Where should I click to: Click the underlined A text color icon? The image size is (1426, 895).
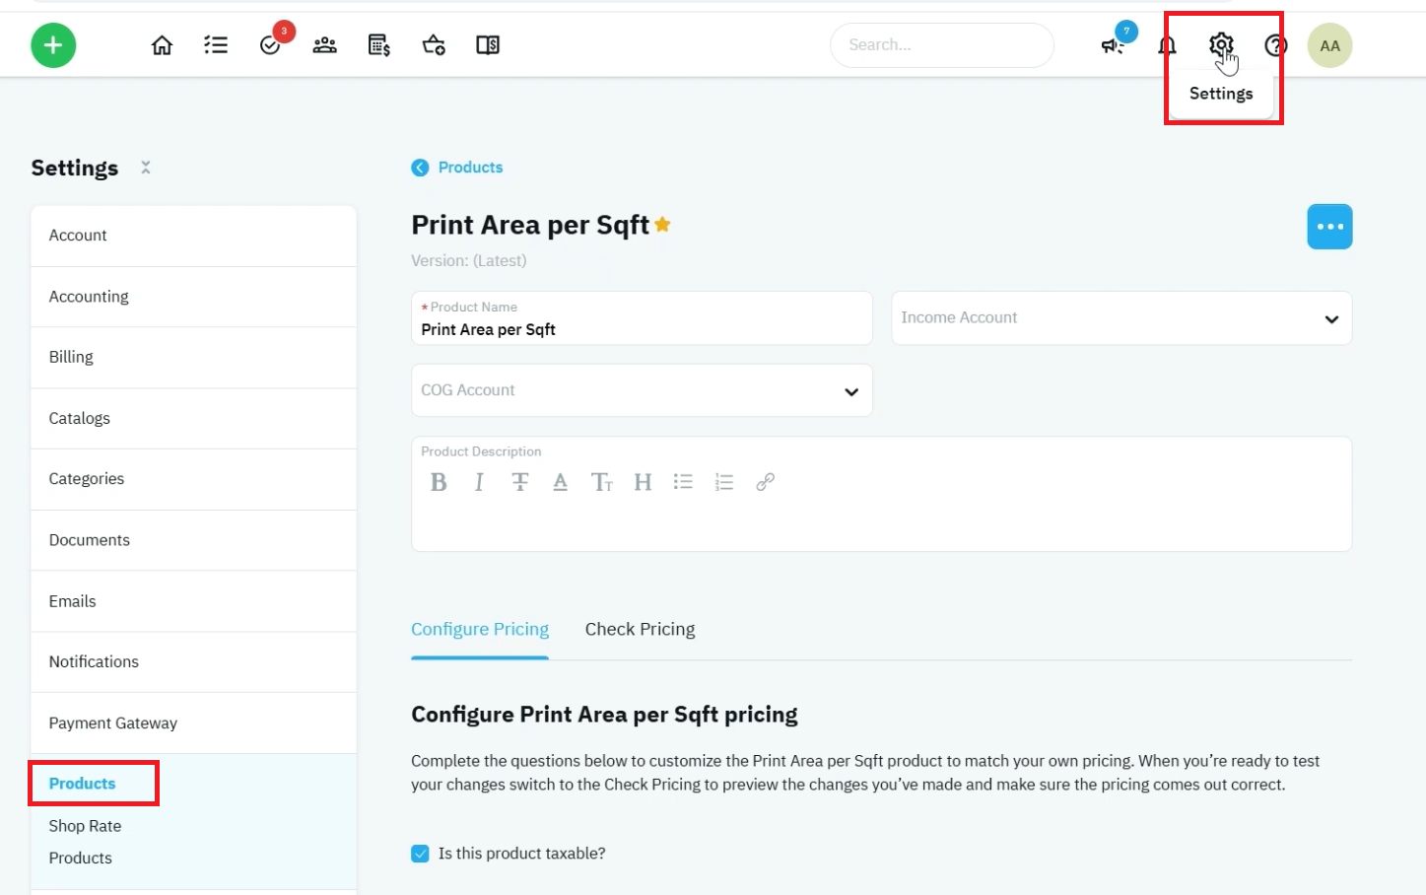pos(560,482)
